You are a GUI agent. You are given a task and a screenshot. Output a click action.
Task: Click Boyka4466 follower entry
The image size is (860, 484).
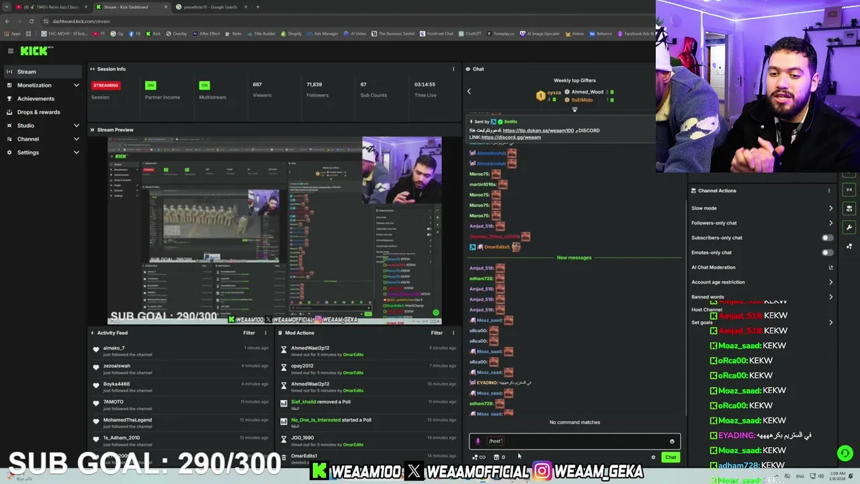tap(180, 387)
